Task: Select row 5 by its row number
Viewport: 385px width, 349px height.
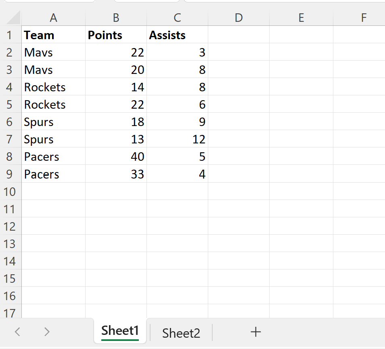Action: [10, 104]
